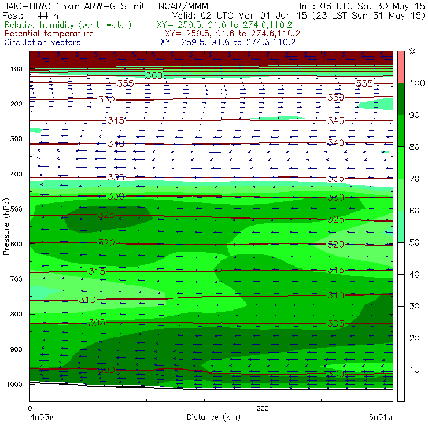
Task: Select the 70–80% bright green colorbar segment
Action: pyautogui.click(x=401, y=163)
